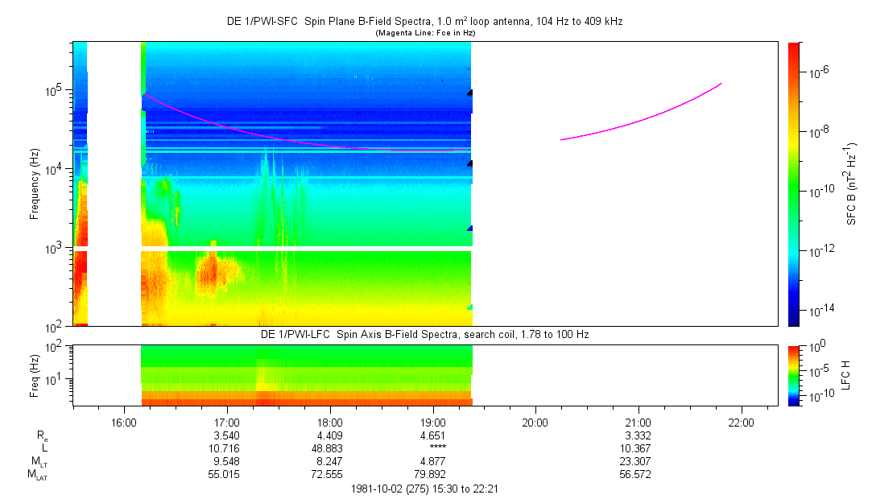Click the Magenta Line Fce subtitle text
The image size is (872, 499).
[x=424, y=33]
